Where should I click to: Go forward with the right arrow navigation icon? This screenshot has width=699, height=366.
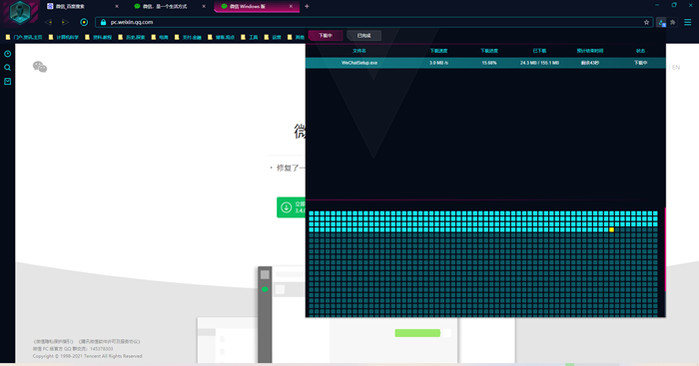point(65,22)
